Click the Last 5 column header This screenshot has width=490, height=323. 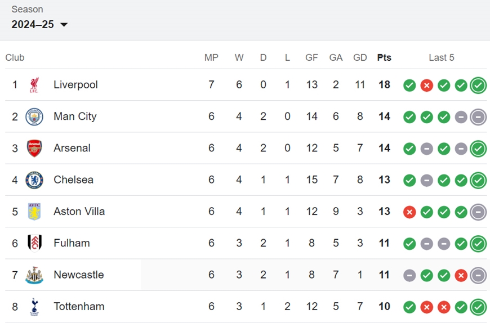click(441, 57)
